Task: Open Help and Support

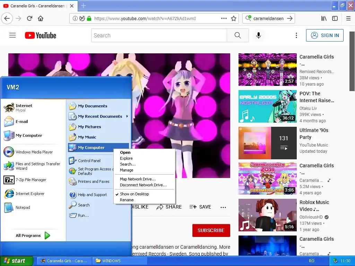Action: click(90, 195)
